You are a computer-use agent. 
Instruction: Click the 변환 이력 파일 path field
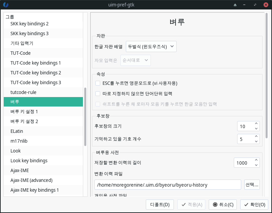167,185
